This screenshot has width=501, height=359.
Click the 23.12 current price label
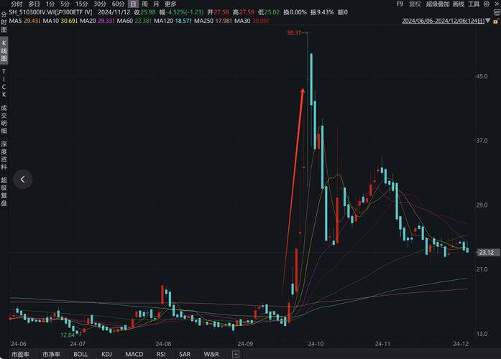pyautogui.click(x=485, y=252)
